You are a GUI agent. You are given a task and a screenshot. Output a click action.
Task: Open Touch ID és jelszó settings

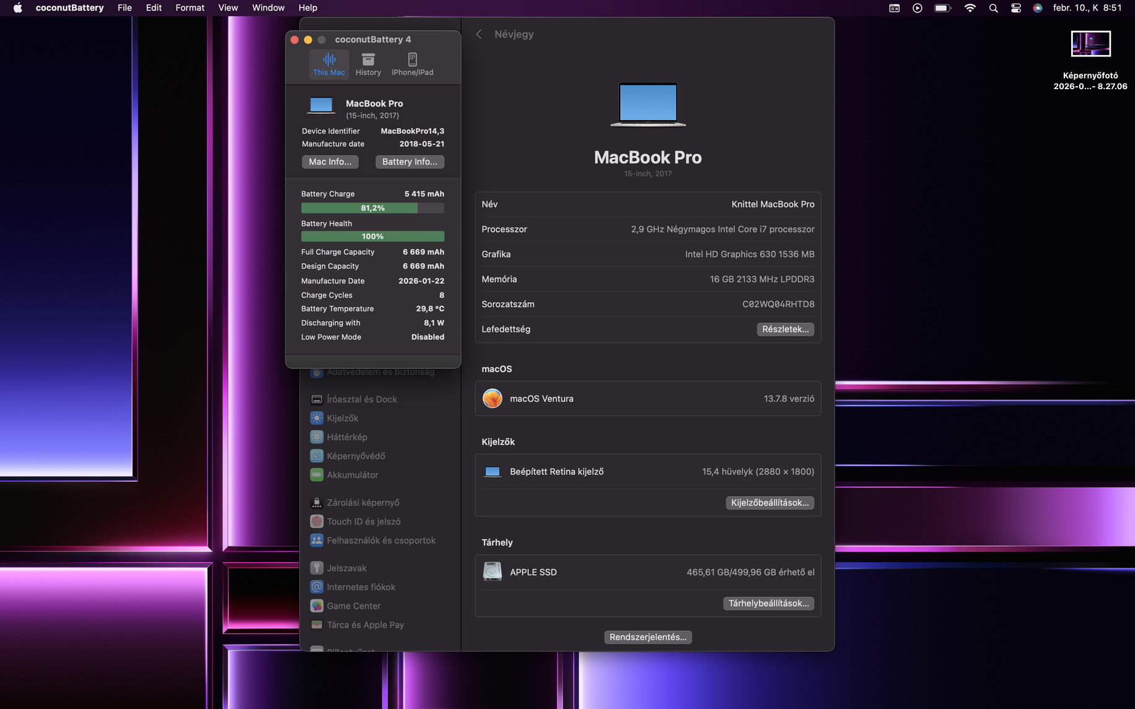click(x=356, y=522)
